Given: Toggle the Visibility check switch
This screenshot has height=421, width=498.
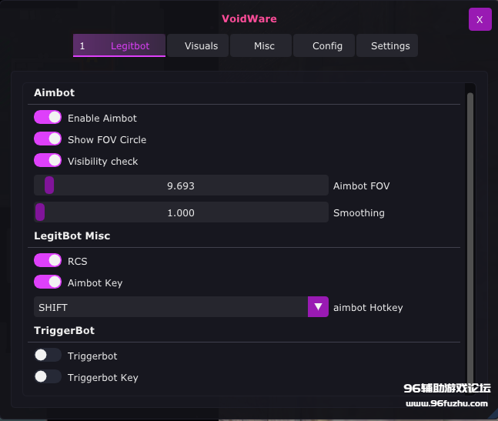Looking at the screenshot, I should 48,161.
